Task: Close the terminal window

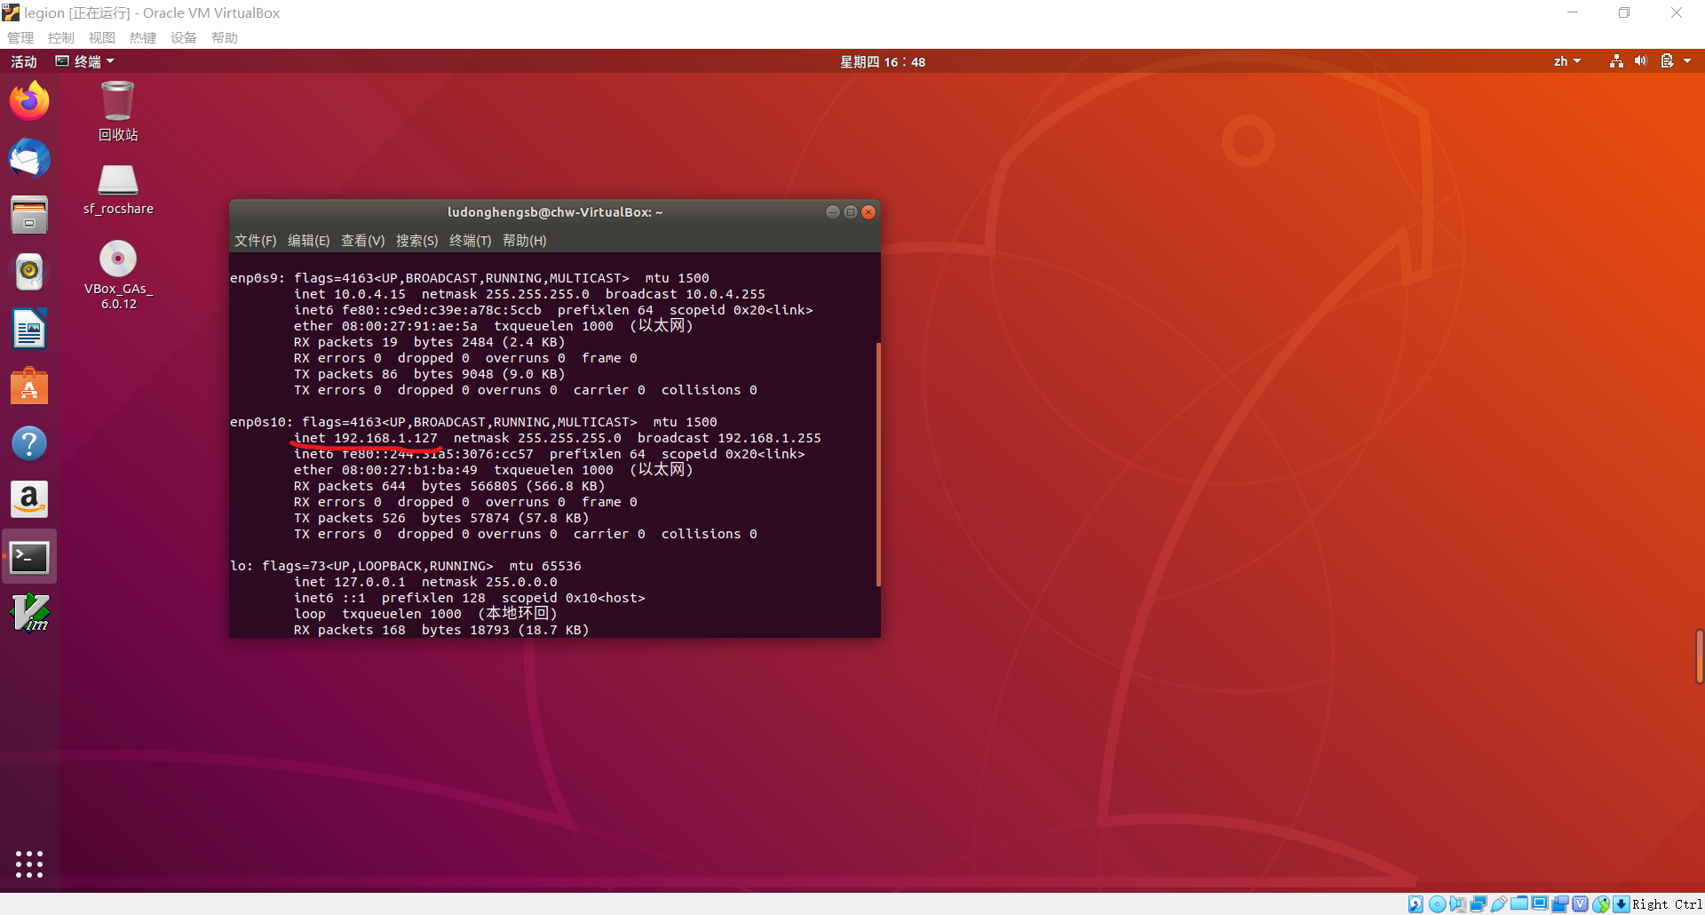Action: click(x=868, y=211)
